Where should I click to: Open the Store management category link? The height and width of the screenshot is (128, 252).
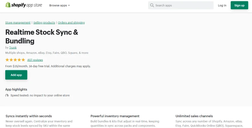18,23
